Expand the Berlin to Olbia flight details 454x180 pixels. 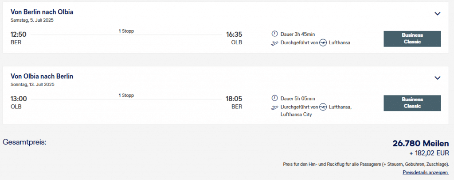[x=437, y=13]
